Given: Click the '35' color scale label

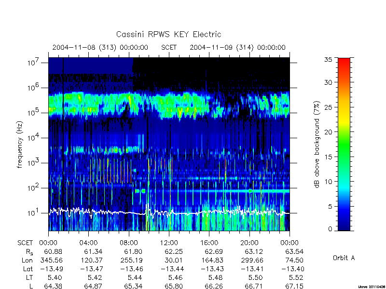Looking at the screenshot, I should click(328, 59).
